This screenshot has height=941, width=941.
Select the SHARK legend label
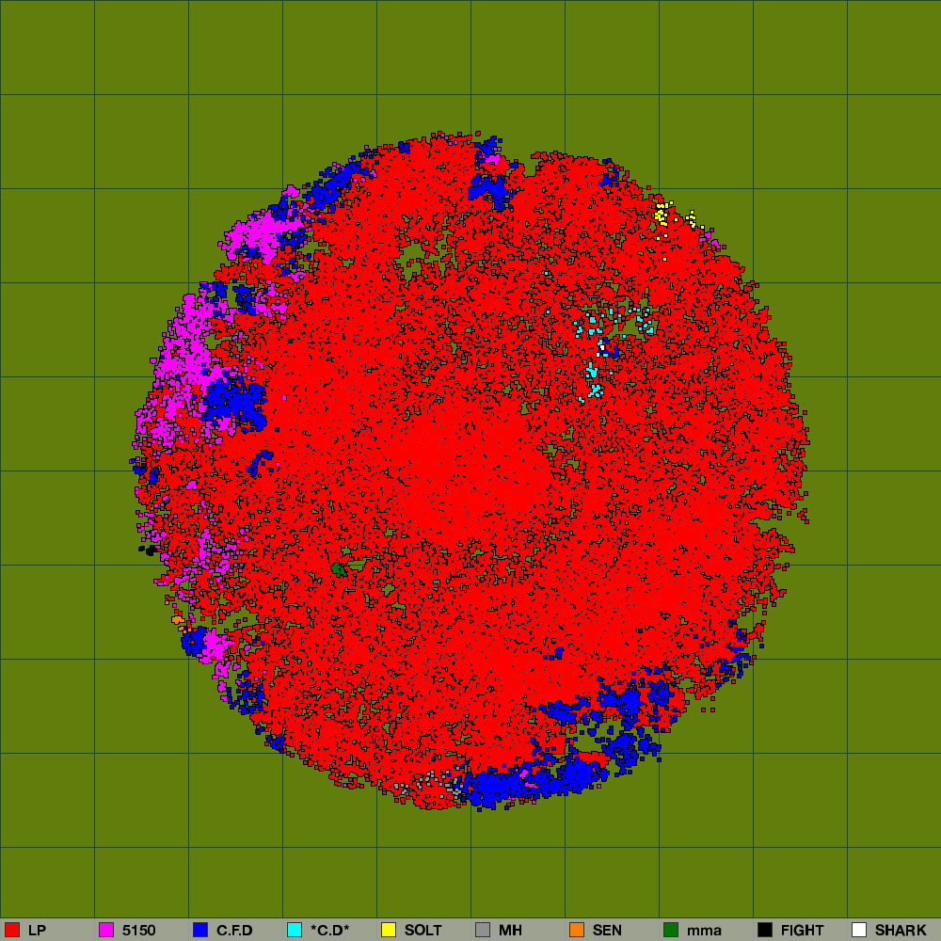pyautogui.click(x=901, y=931)
